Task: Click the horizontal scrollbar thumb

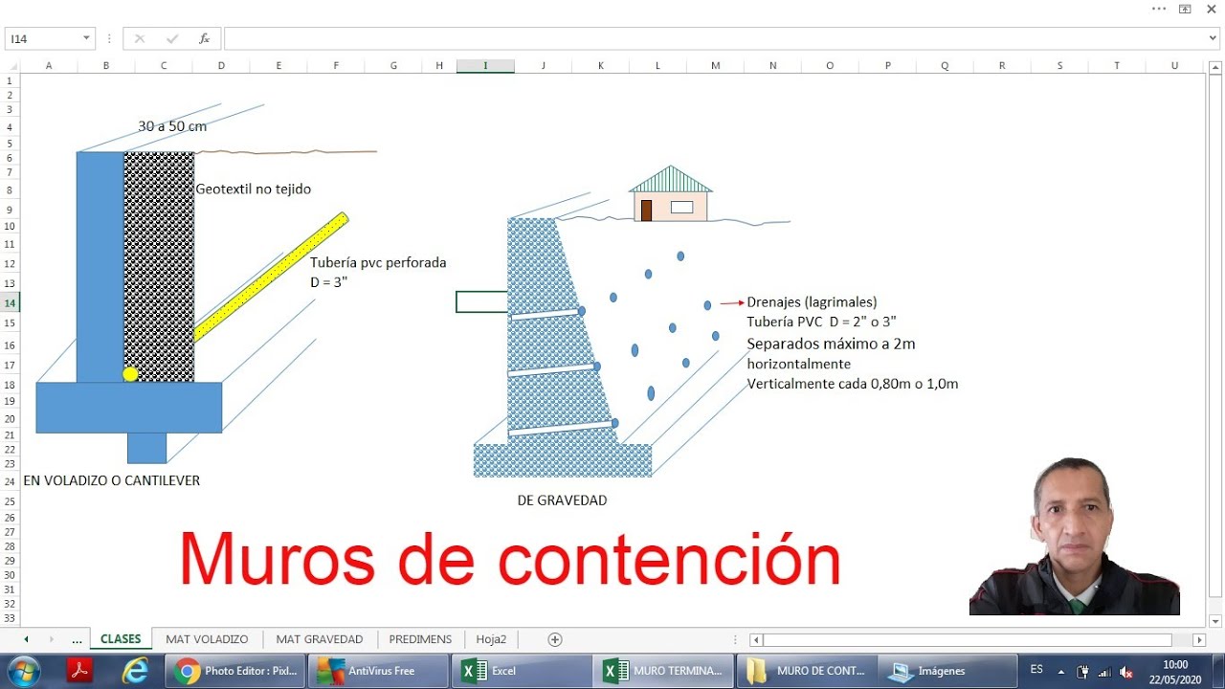Action: (x=967, y=640)
